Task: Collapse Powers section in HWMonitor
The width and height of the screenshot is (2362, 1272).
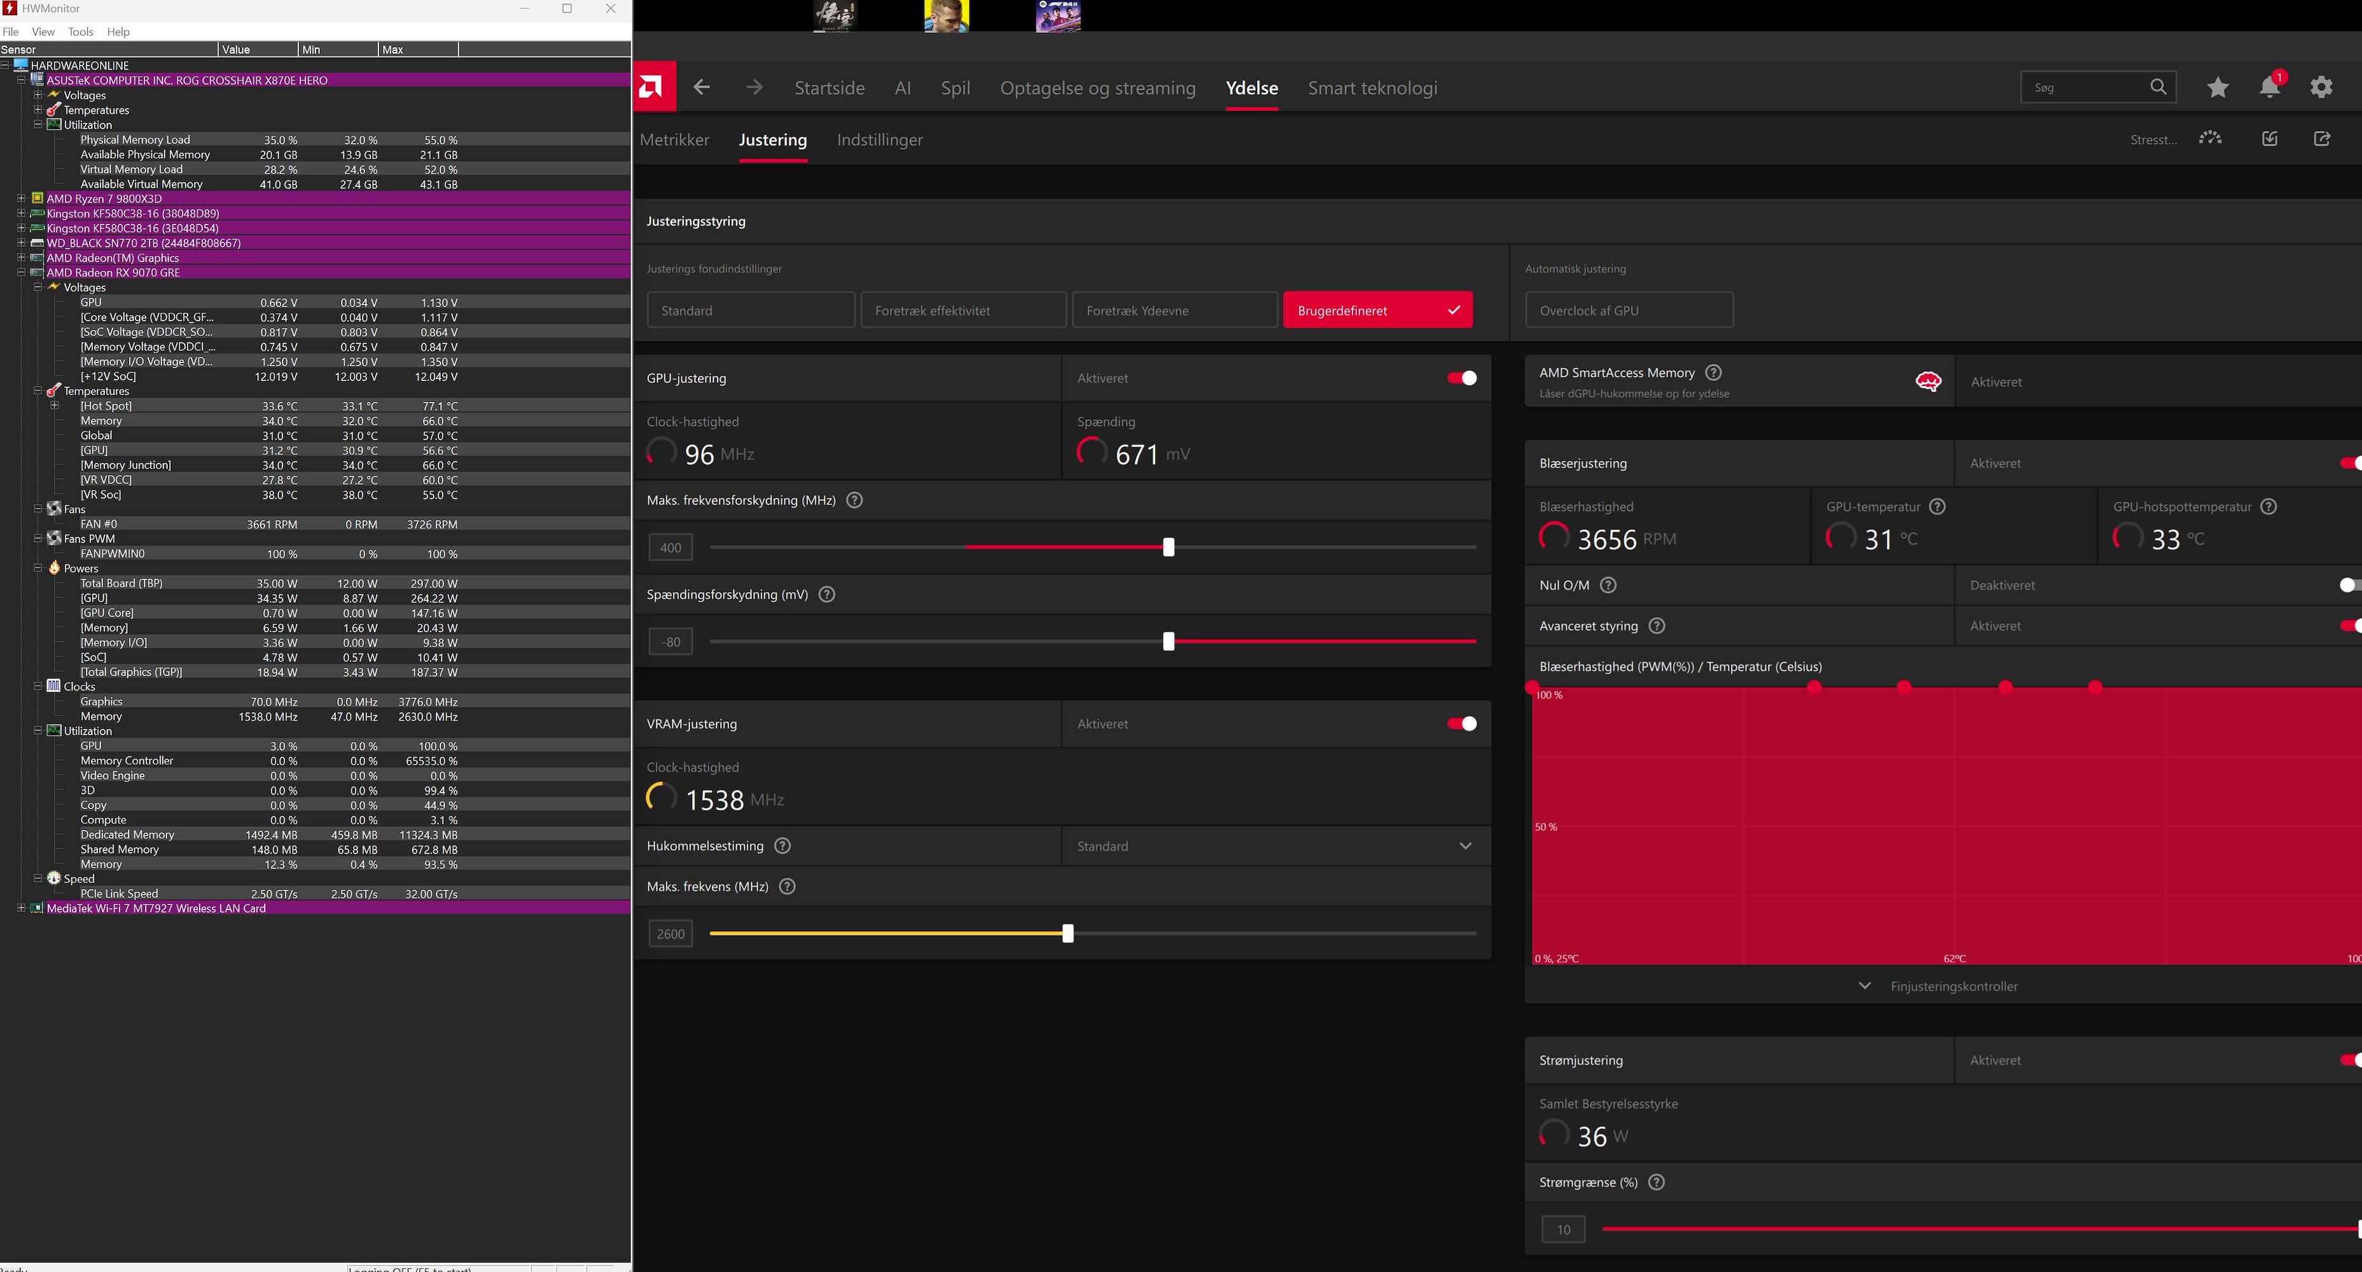Action: point(38,568)
